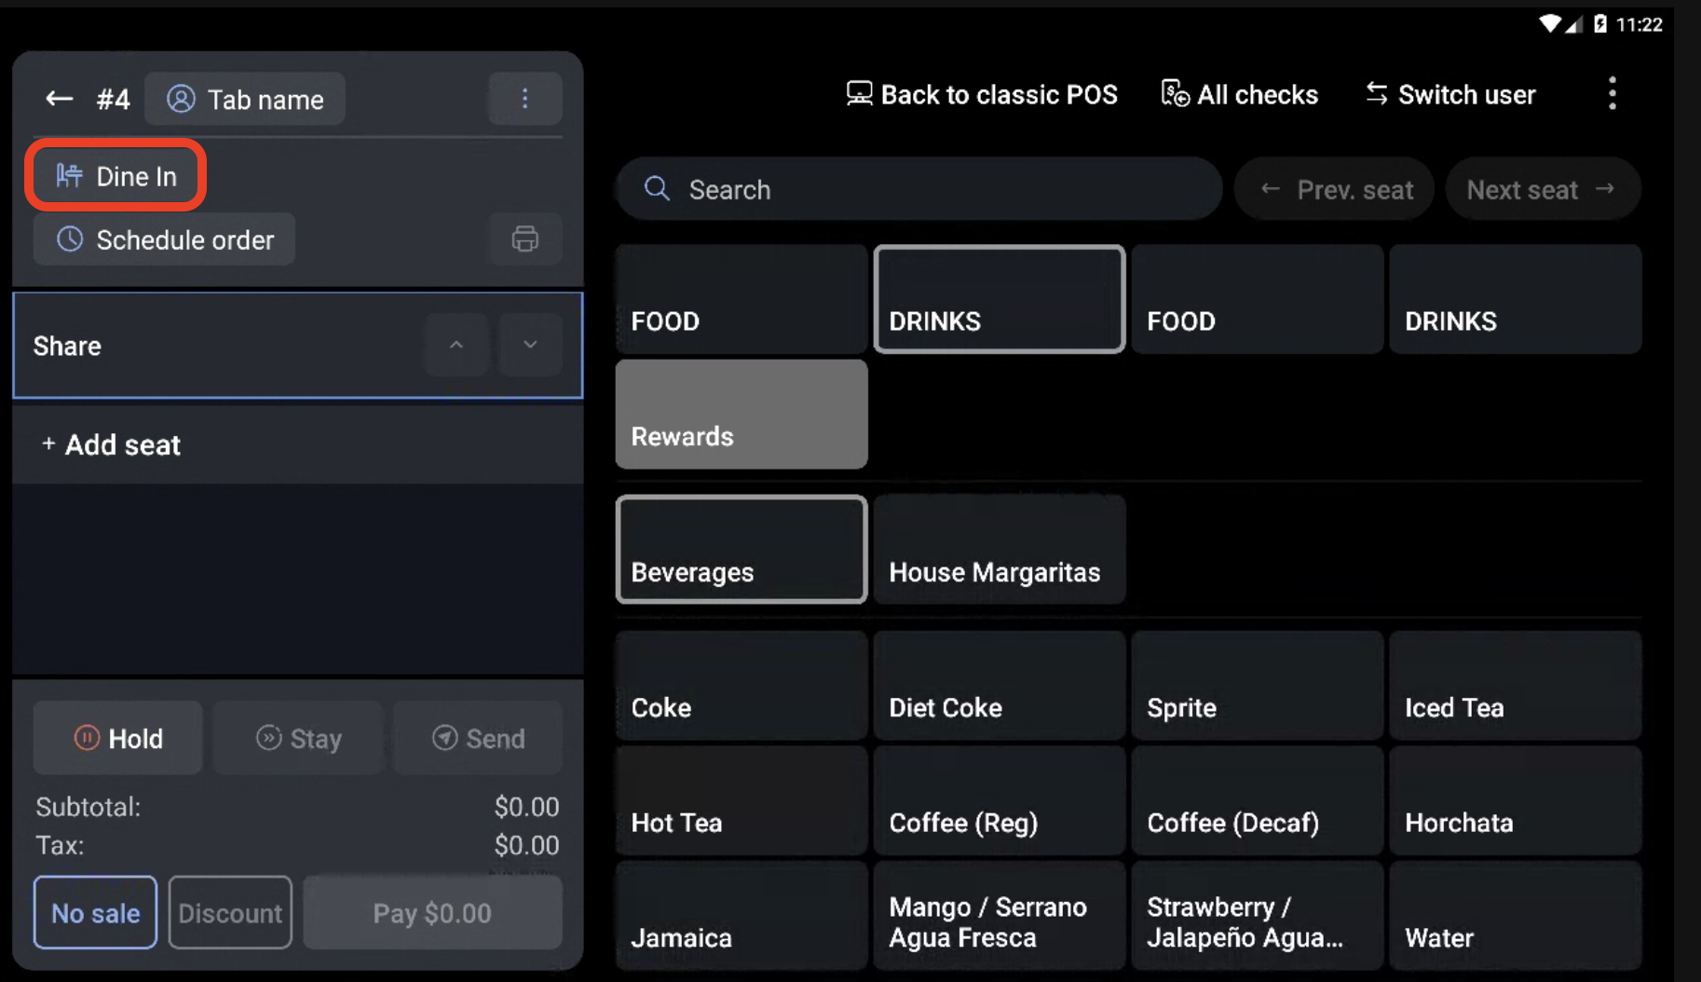Go to Next seat

(1542, 188)
